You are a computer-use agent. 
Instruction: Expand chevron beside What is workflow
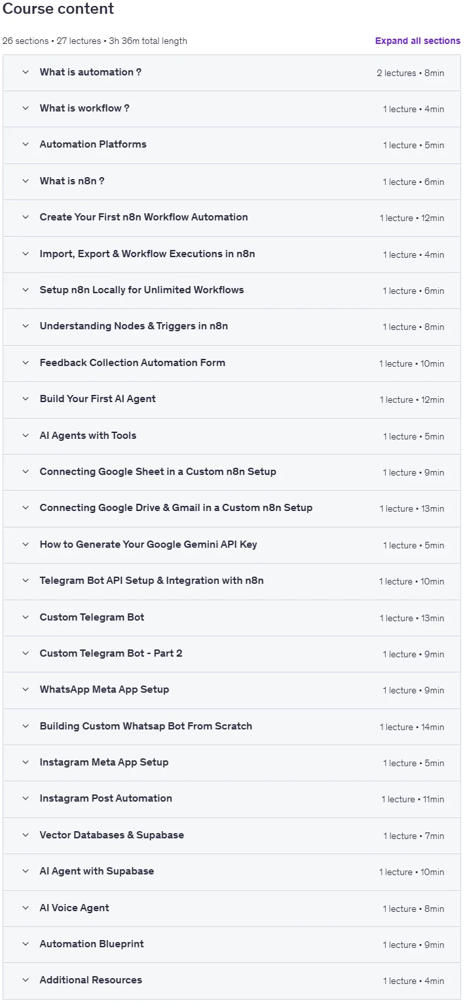(26, 108)
